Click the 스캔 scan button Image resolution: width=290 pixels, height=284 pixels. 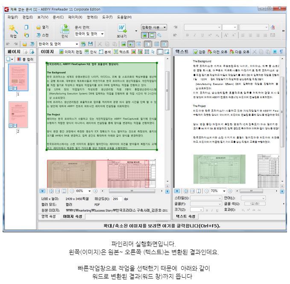point(42,35)
